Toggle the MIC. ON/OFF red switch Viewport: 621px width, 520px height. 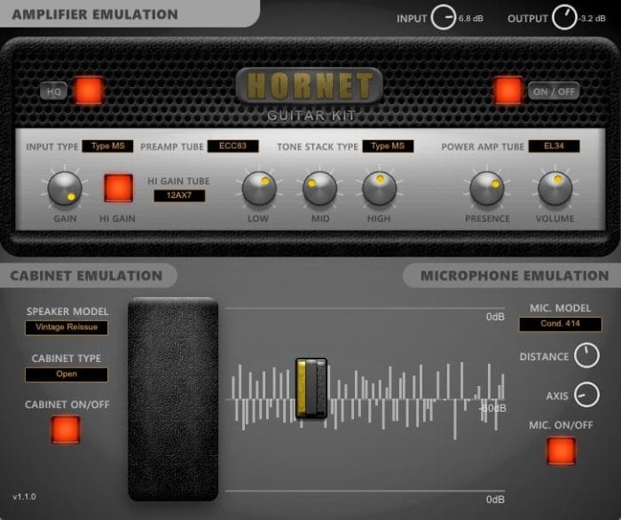click(x=561, y=451)
